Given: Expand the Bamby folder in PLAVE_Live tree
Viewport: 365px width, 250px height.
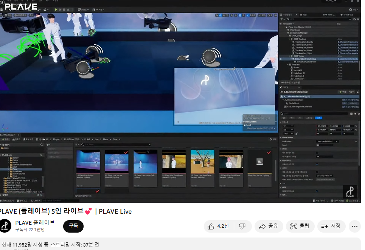Looking at the screenshot, I should [9, 158].
